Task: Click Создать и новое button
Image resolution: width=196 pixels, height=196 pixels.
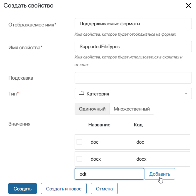Action: [x=64, y=189]
